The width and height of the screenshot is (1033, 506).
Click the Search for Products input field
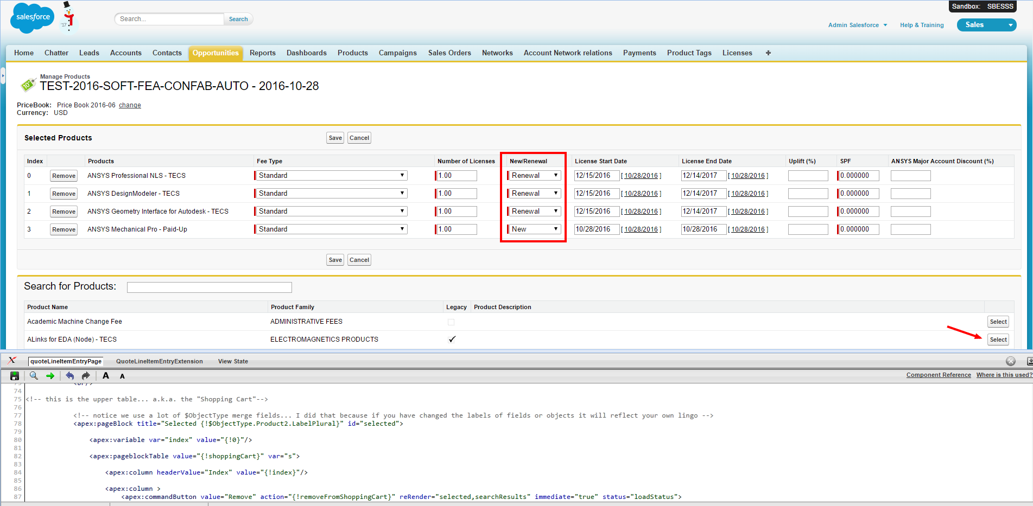209,287
